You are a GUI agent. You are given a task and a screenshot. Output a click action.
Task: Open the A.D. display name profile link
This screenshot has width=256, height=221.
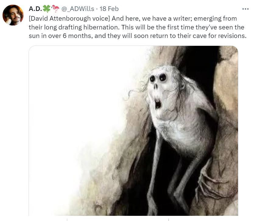(35, 9)
